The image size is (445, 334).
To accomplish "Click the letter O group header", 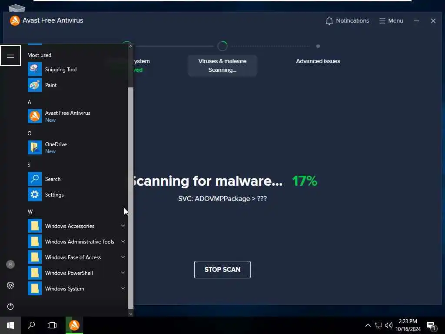I will (x=30, y=133).
